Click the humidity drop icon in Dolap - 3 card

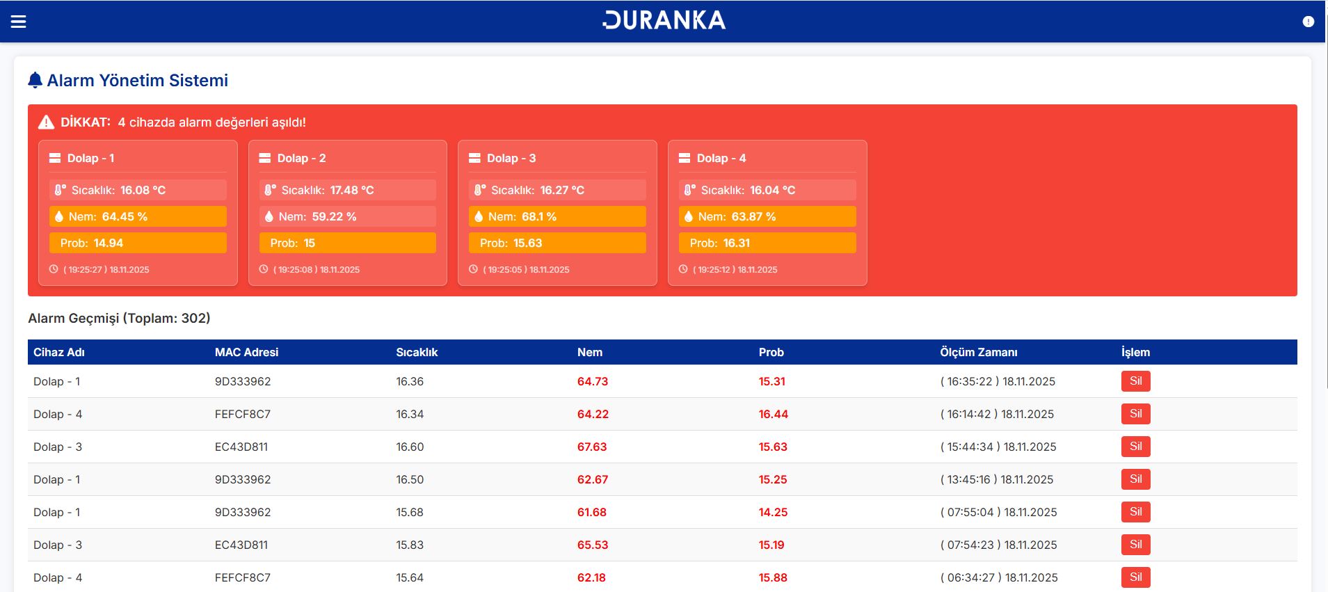479,216
